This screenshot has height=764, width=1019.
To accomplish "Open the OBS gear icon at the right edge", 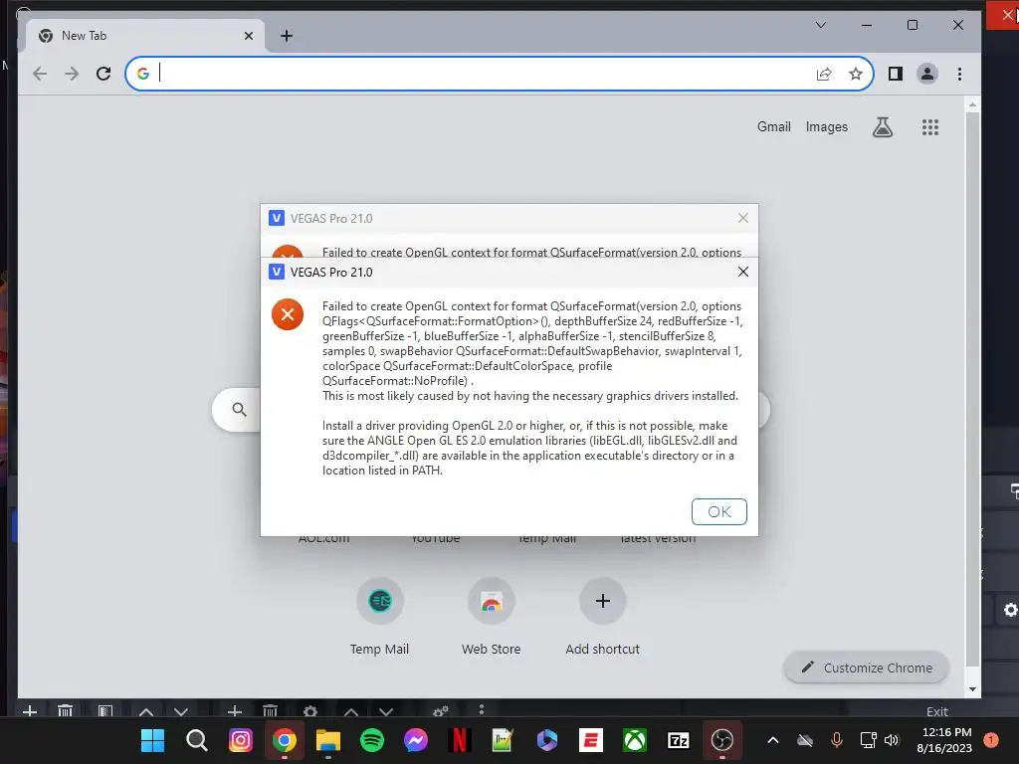I will (x=1011, y=610).
